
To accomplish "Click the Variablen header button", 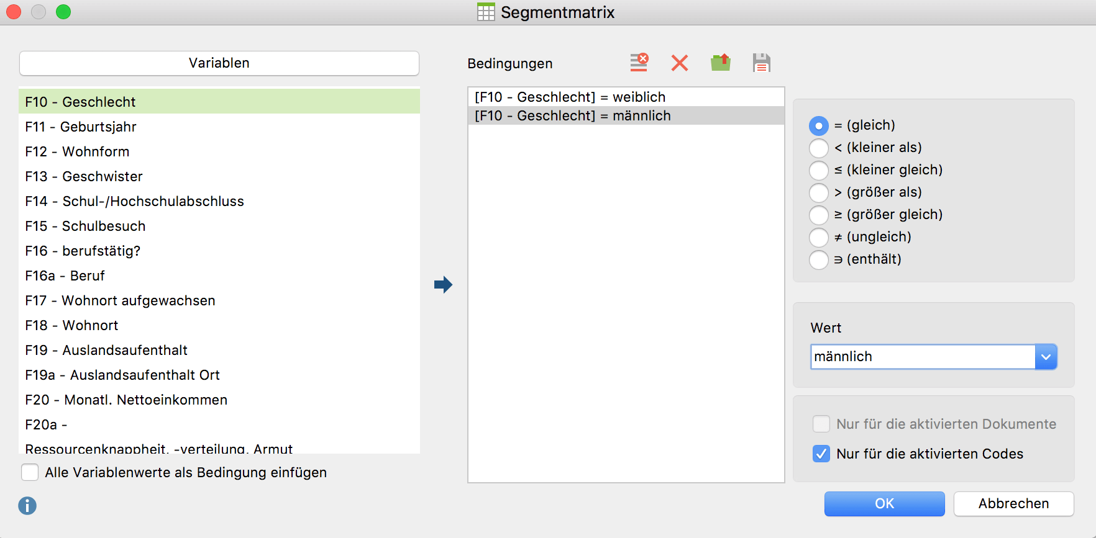I will pyautogui.click(x=219, y=63).
